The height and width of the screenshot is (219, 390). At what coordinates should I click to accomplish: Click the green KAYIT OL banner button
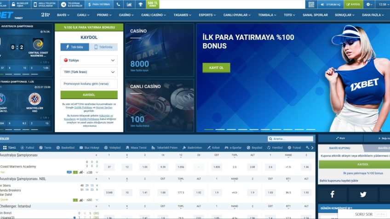(216, 67)
